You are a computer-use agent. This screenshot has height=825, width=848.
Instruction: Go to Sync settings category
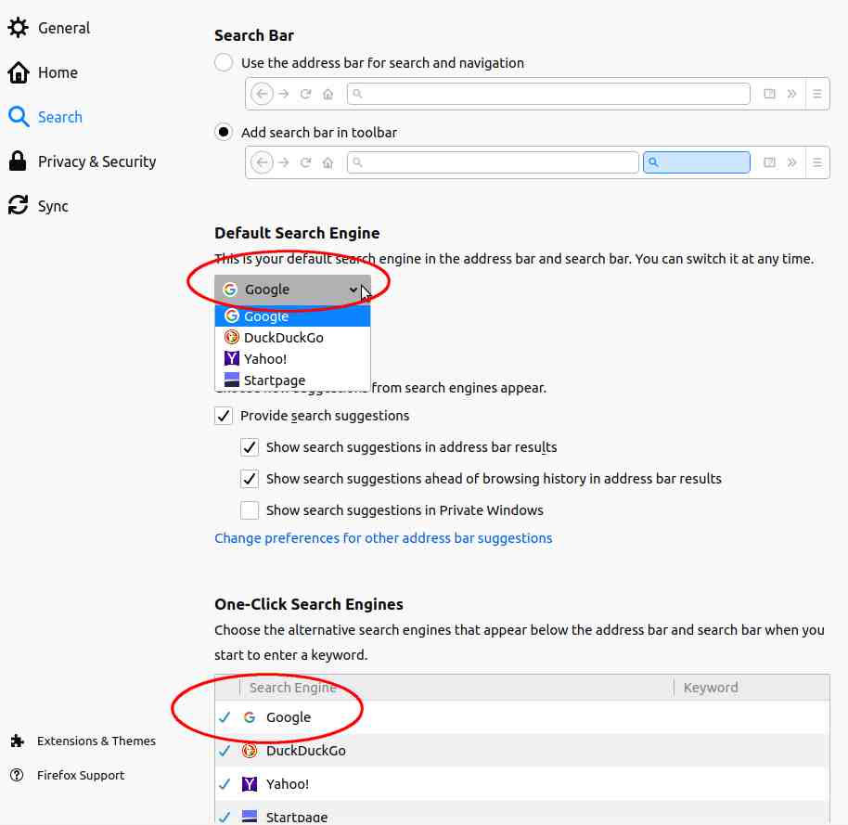(x=53, y=206)
